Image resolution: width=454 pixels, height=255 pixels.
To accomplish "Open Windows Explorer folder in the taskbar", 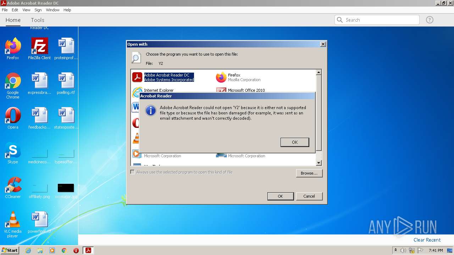I will coord(40,250).
